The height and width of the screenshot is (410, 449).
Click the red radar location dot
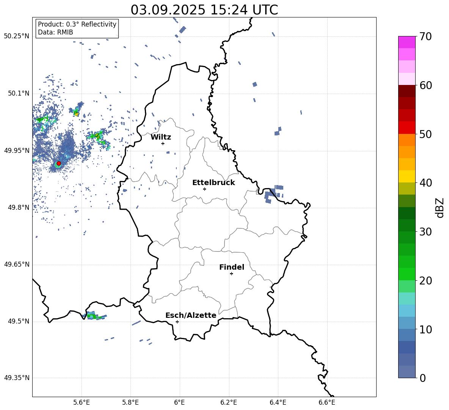click(x=59, y=163)
